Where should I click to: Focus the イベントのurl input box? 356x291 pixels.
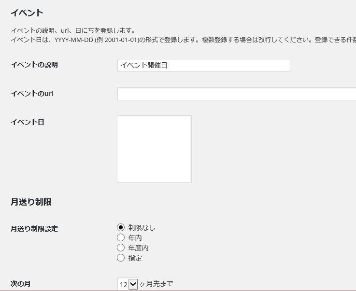(x=236, y=94)
